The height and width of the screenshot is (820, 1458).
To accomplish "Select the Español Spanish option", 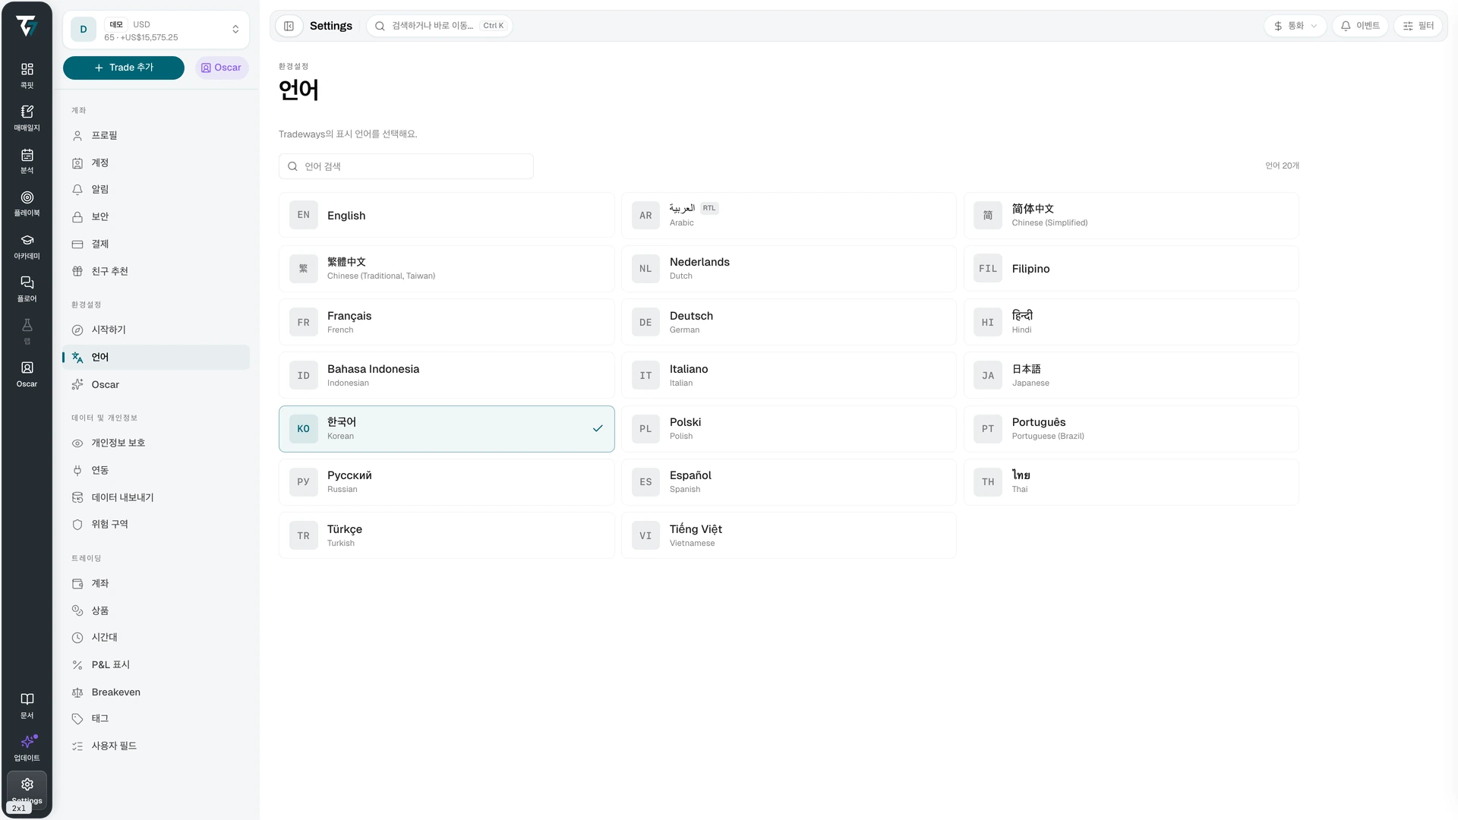I will point(788,481).
